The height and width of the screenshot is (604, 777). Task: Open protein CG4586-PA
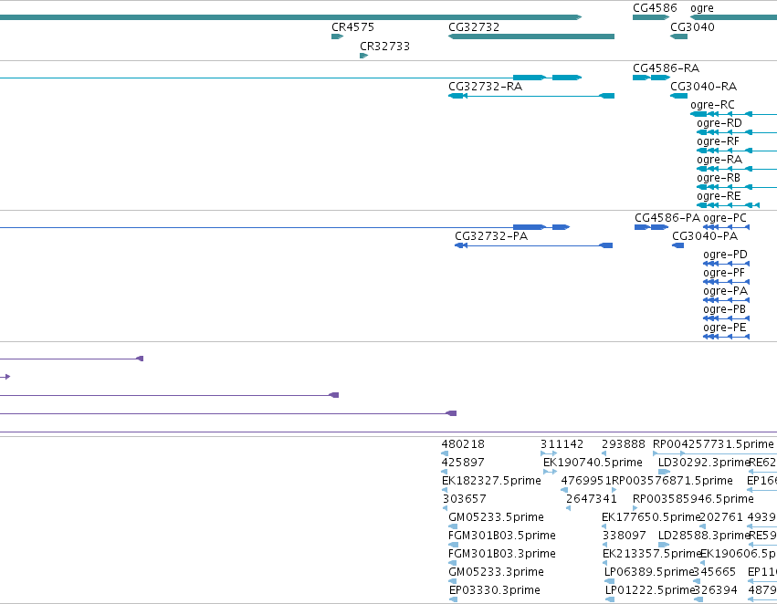coord(667,218)
